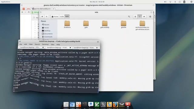Open the Chromium menu with three dots
Screen dimensions: 194x109
click(154, 12)
